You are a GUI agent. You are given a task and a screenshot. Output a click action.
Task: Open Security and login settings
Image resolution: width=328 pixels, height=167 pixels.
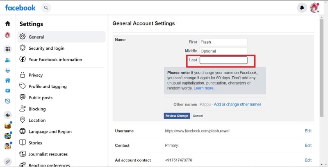point(61,48)
